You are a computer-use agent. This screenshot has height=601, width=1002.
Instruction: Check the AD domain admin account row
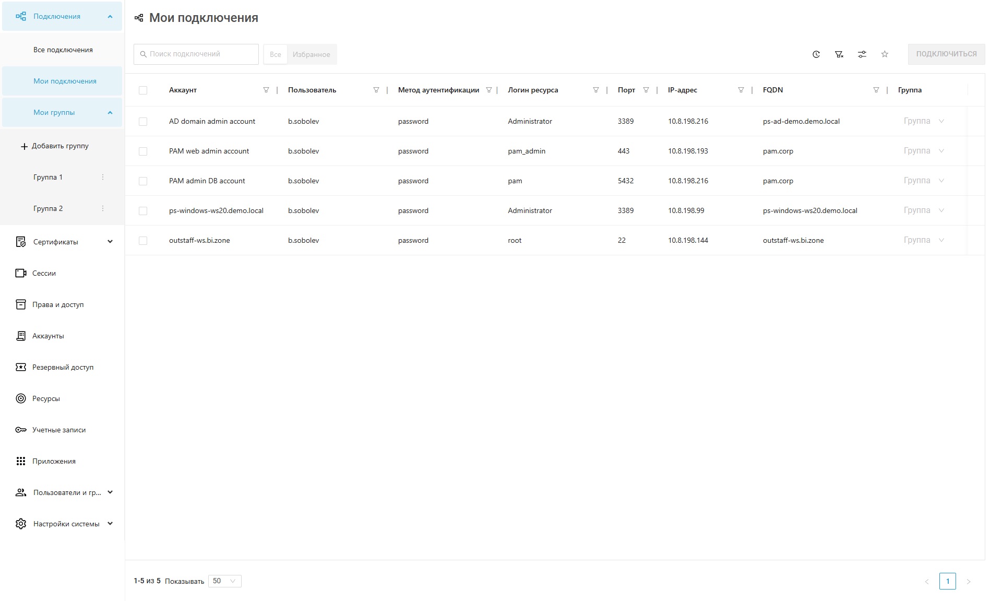143,122
